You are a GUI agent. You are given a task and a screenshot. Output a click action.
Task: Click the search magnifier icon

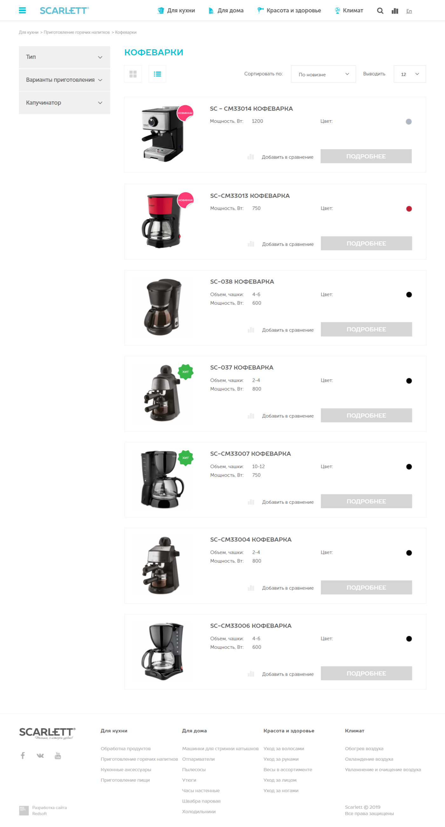coord(380,11)
